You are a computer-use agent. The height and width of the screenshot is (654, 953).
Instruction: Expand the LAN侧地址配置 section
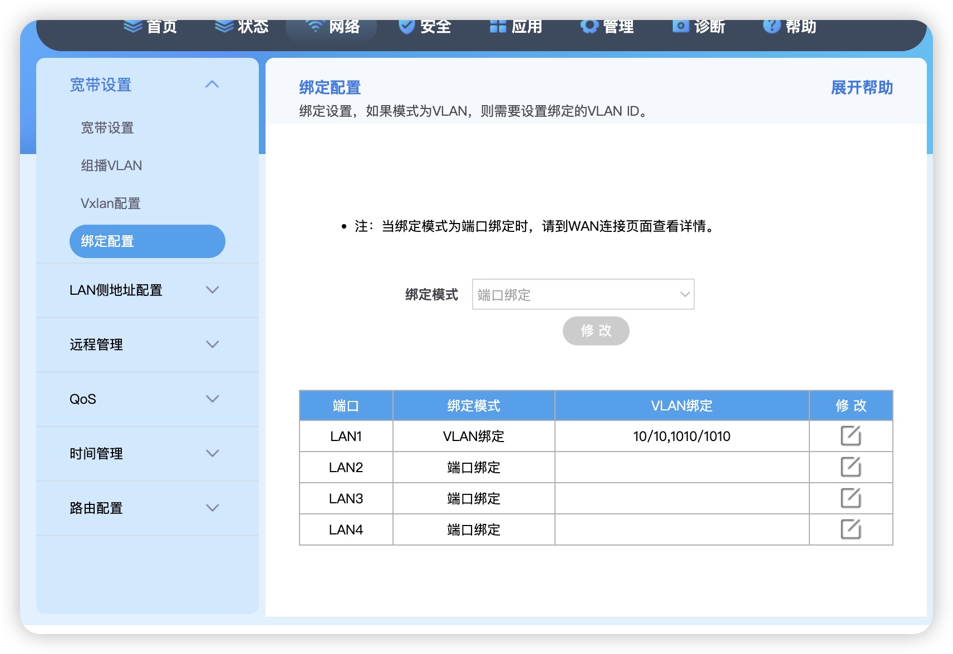click(x=212, y=290)
